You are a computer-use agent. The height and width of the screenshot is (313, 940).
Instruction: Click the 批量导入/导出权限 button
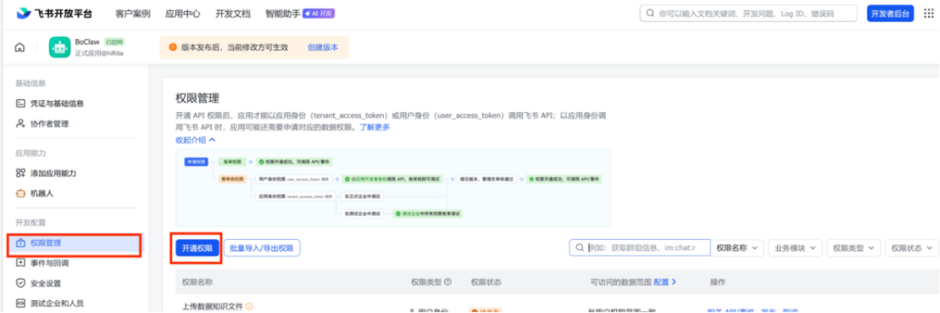tap(262, 248)
